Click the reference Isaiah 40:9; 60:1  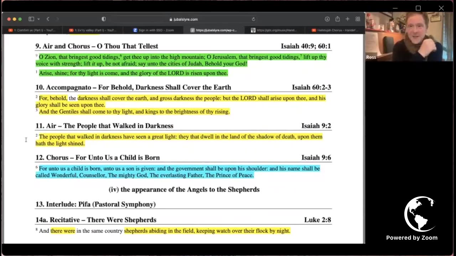click(x=306, y=46)
